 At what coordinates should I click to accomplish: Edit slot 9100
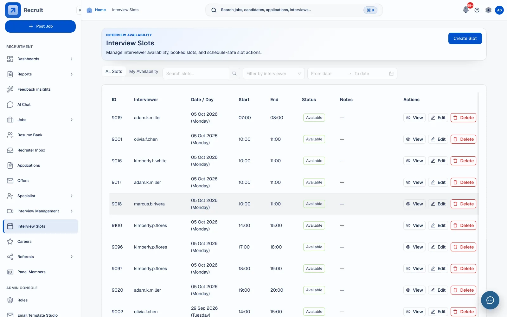pyautogui.click(x=438, y=225)
